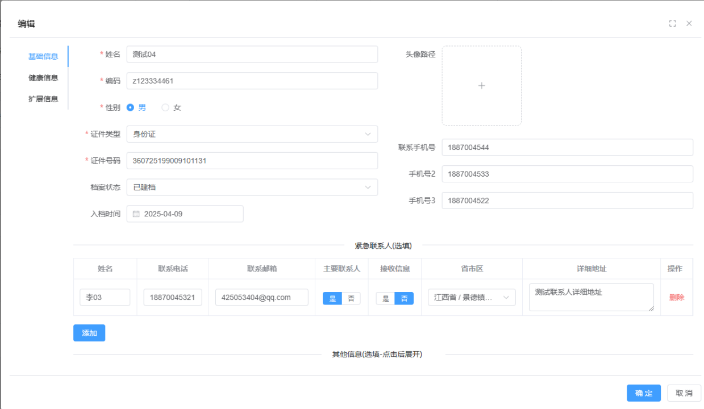This screenshot has height=409, width=704.
Task: Set 主要联系人 to 是
Action: click(332, 298)
